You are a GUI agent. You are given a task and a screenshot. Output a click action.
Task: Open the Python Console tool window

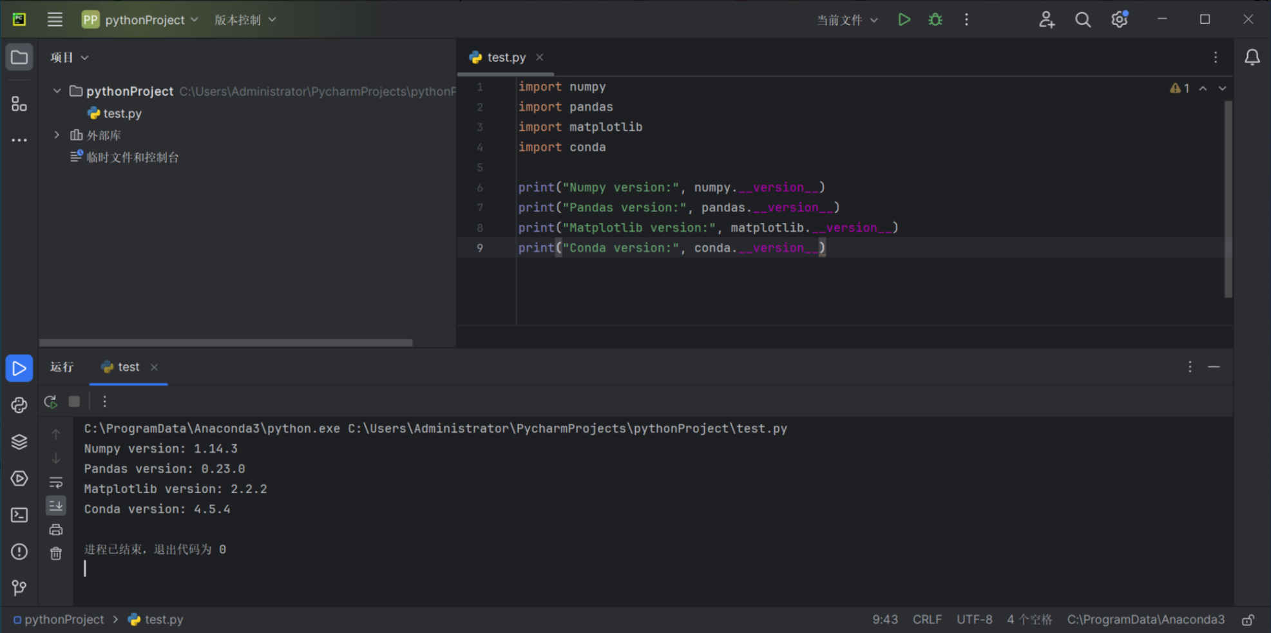click(19, 405)
